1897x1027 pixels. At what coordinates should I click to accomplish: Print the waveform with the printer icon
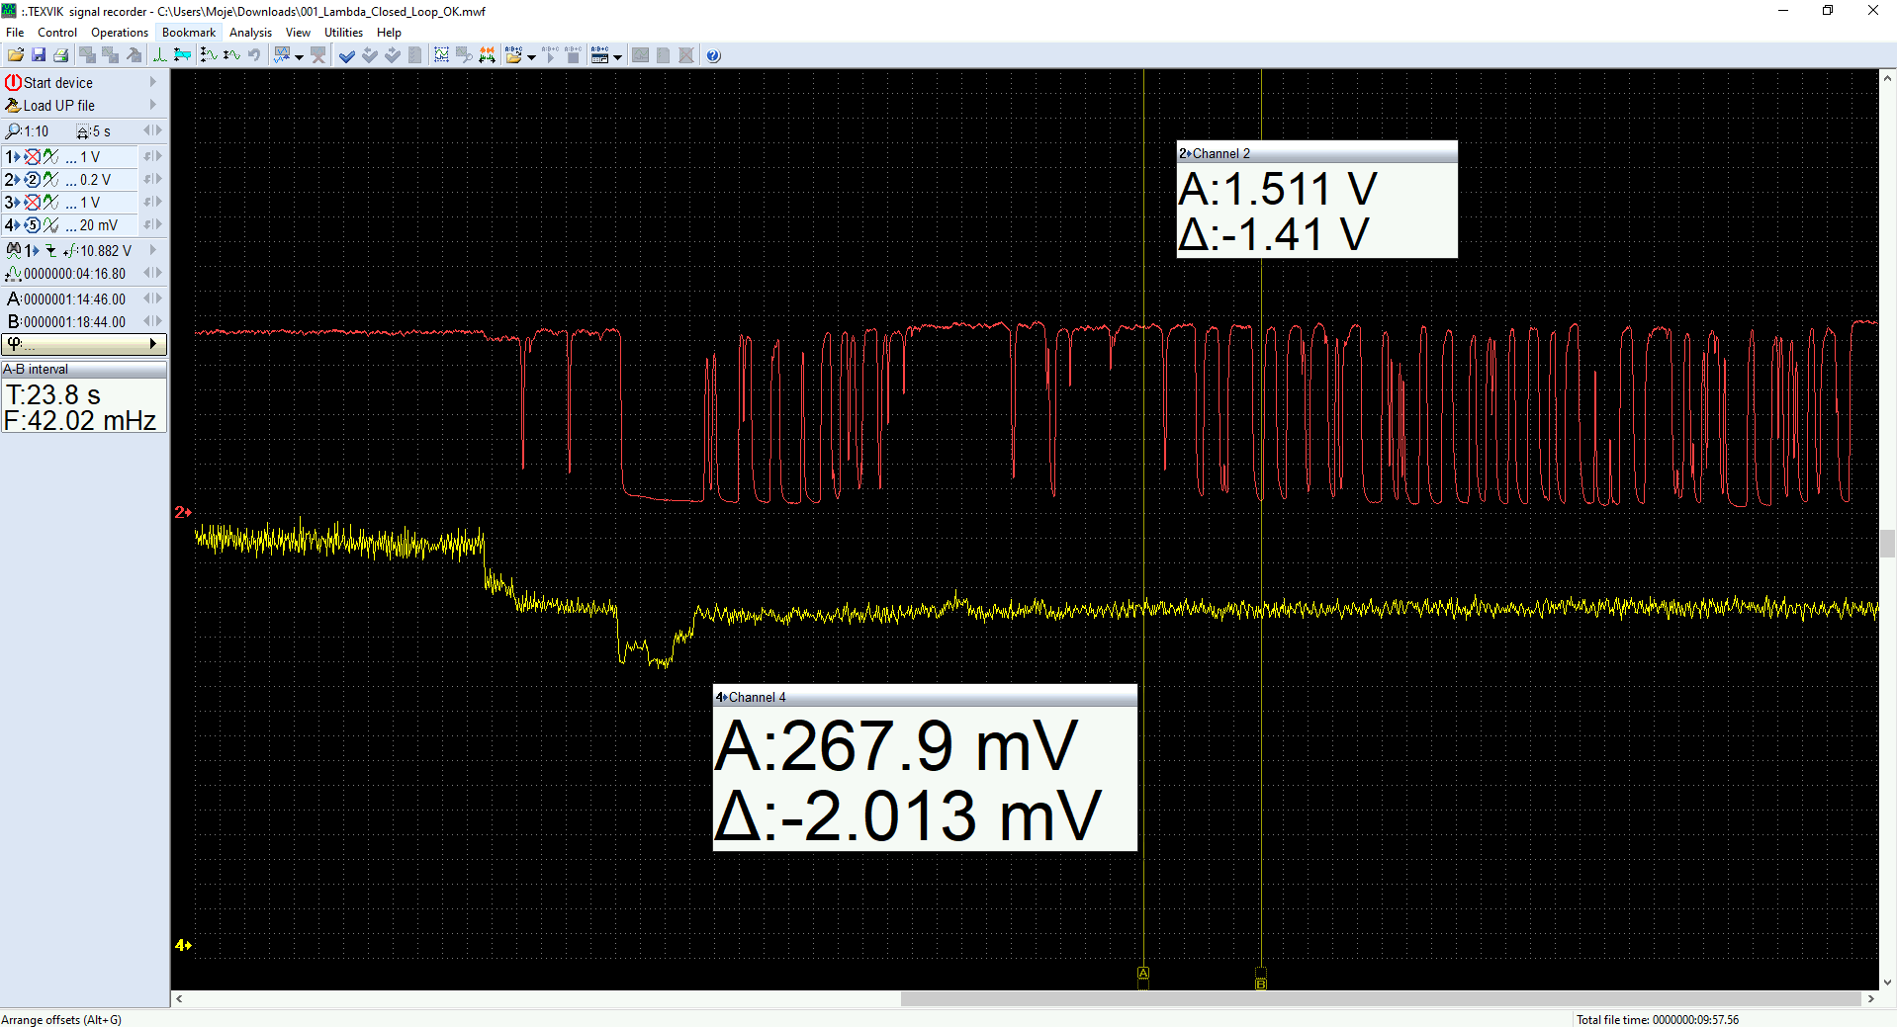pyautogui.click(x=60, y=55)
